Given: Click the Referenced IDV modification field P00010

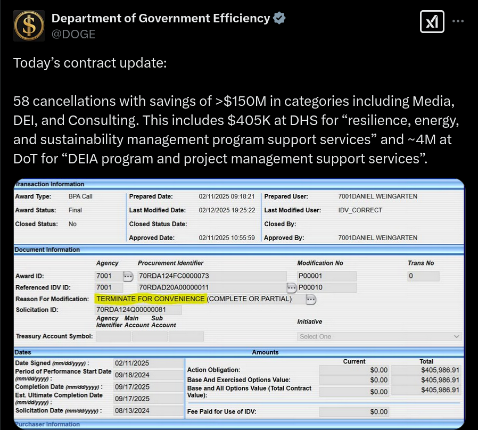Looking at the screenshot, I should point(326,287).
